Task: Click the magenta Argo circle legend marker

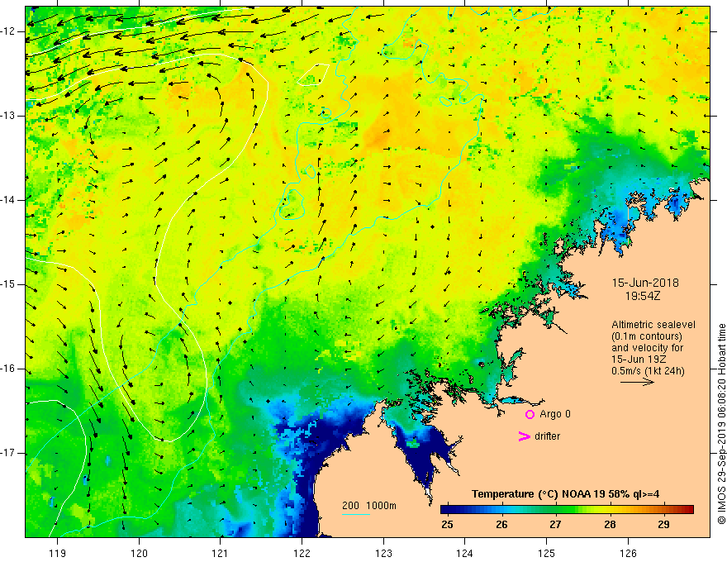Action: click(x=530, y=414)
